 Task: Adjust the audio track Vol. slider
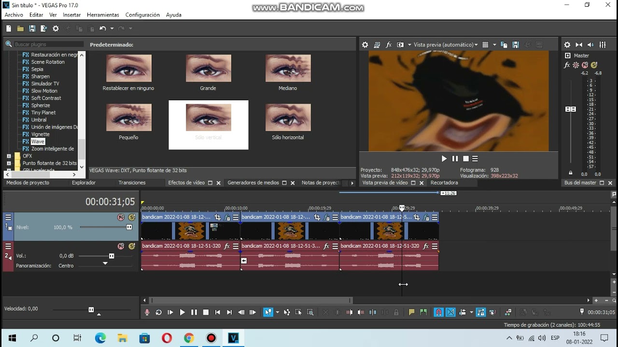[112, 256]
